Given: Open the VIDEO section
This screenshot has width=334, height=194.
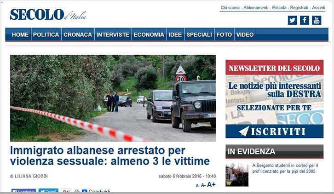Looking at the screenshot, I should pos(245,34).
